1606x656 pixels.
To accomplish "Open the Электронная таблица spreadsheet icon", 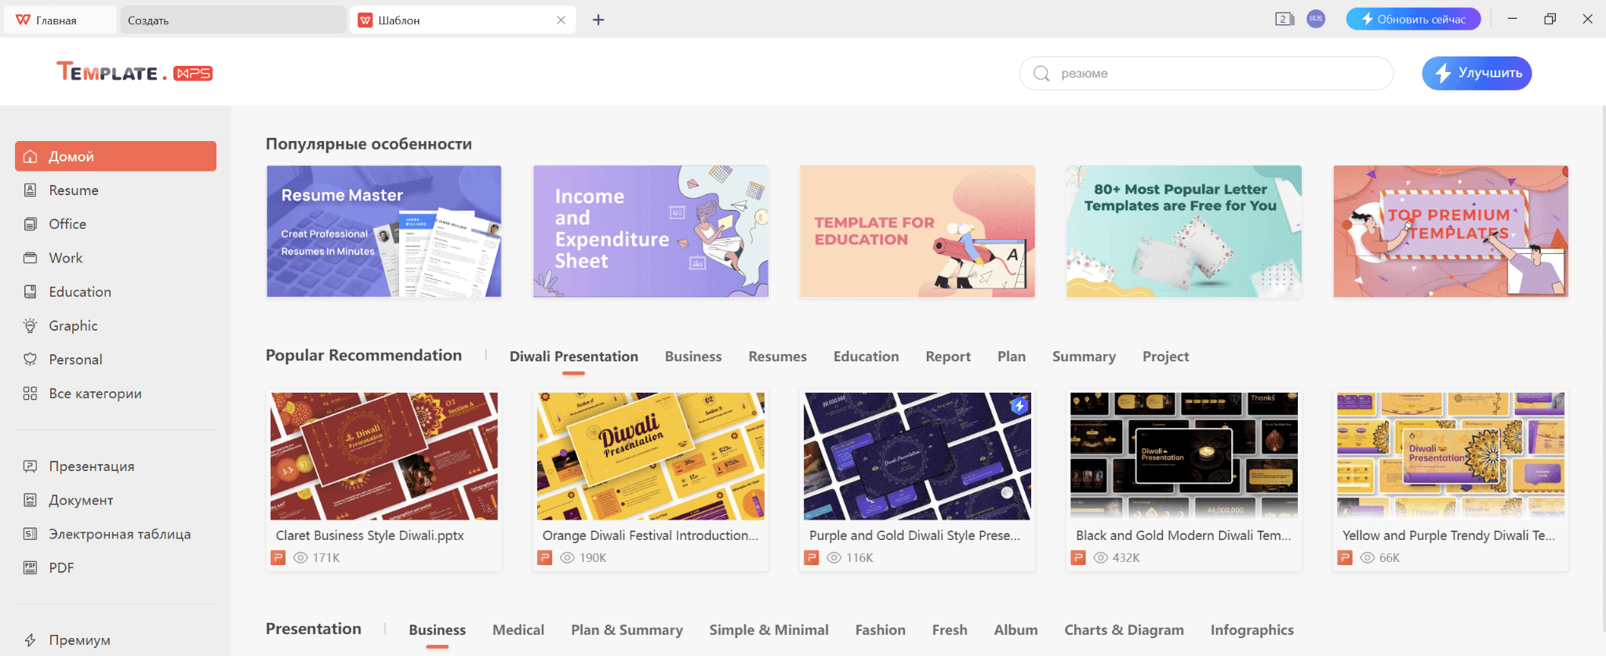I will pos(30,535).
